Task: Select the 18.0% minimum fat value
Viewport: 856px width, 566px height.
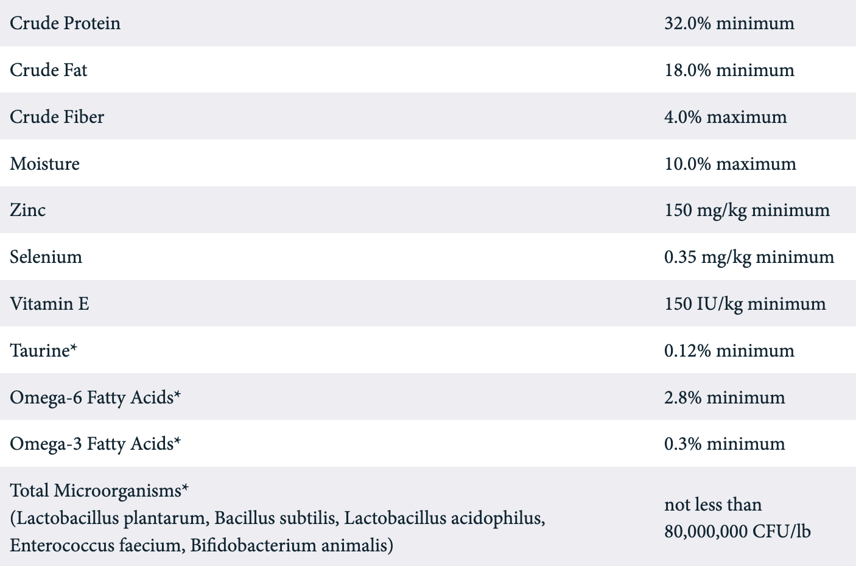Action: click(x=729, y=70)
